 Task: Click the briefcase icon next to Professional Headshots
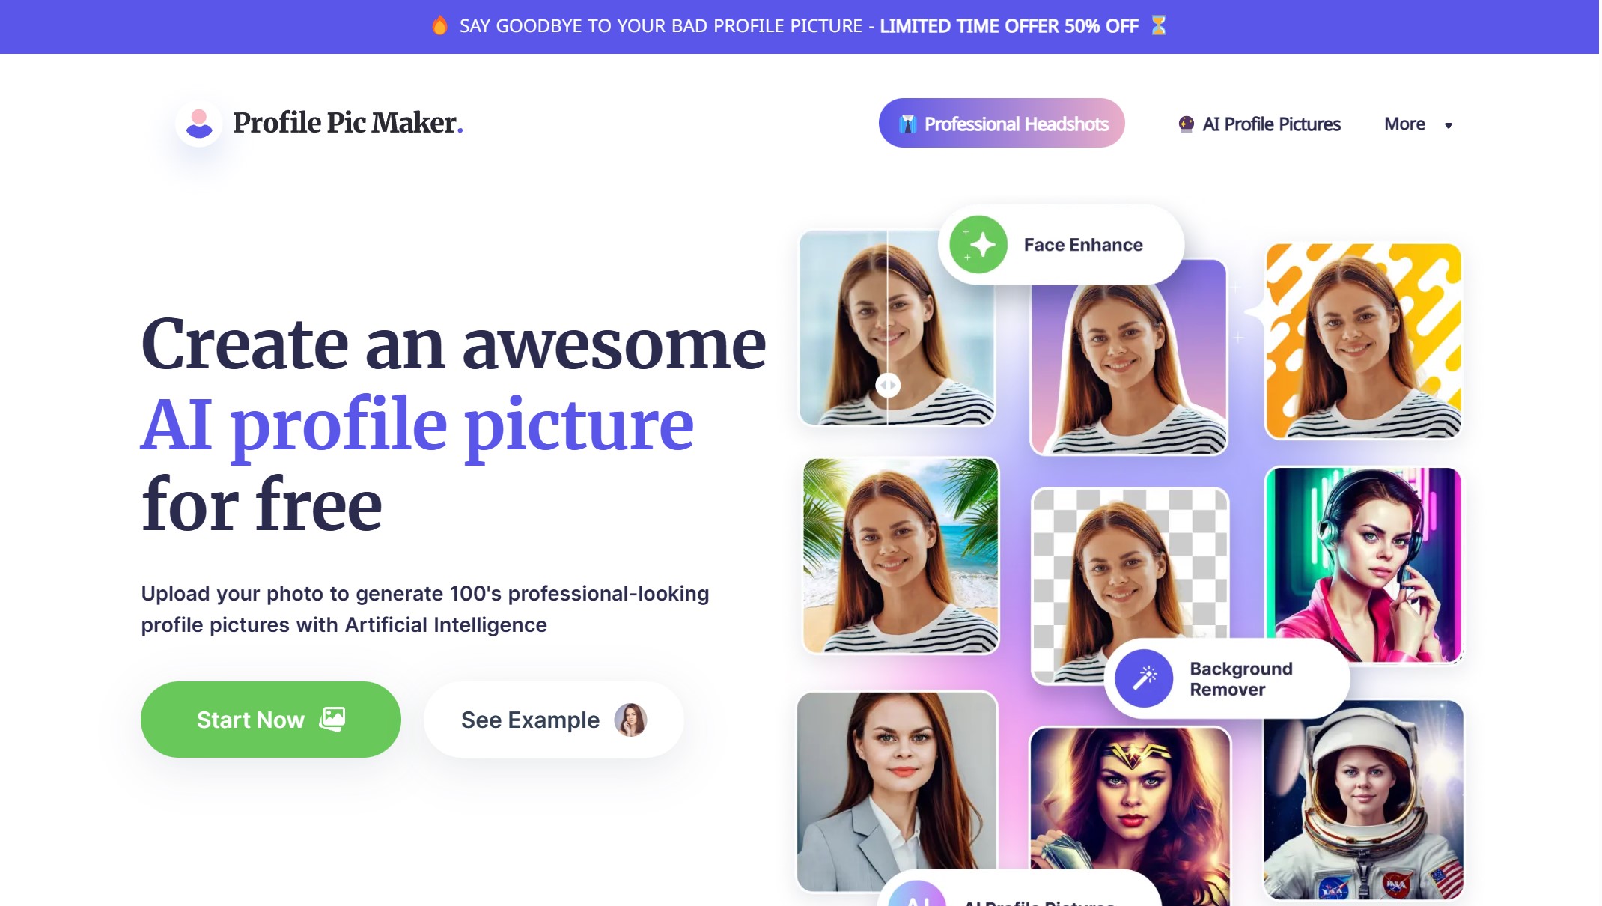908,124
